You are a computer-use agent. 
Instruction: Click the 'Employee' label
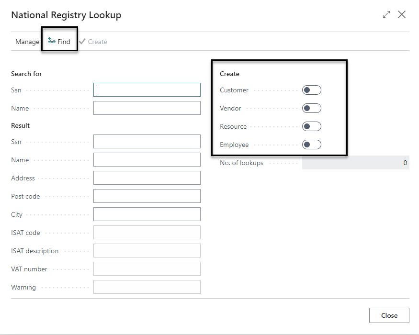[234, 145]
